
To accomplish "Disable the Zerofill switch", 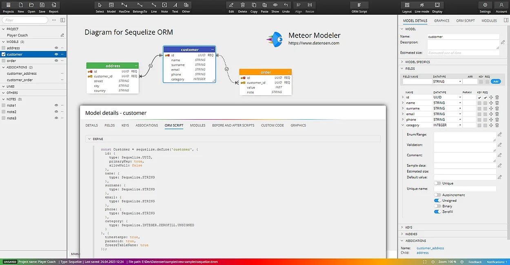I will click(x=437, y=212).
